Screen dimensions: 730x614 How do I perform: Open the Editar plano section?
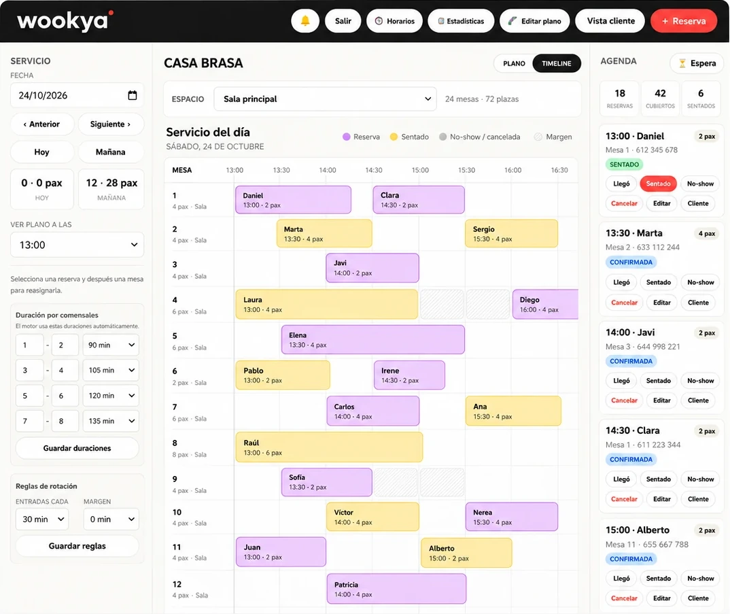click(534, 21)
